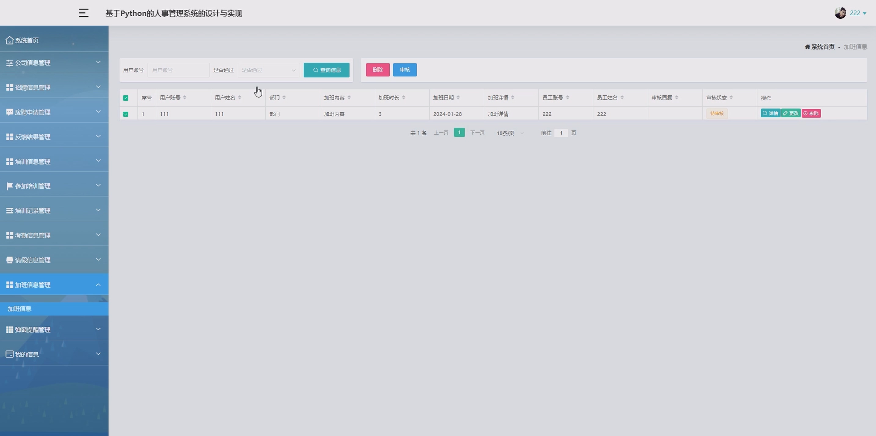The image size is (876, 436).
Task: Click the home icon beside 系统首页 in sidebar
Action: pyautogui.click(x=9, y=40)
